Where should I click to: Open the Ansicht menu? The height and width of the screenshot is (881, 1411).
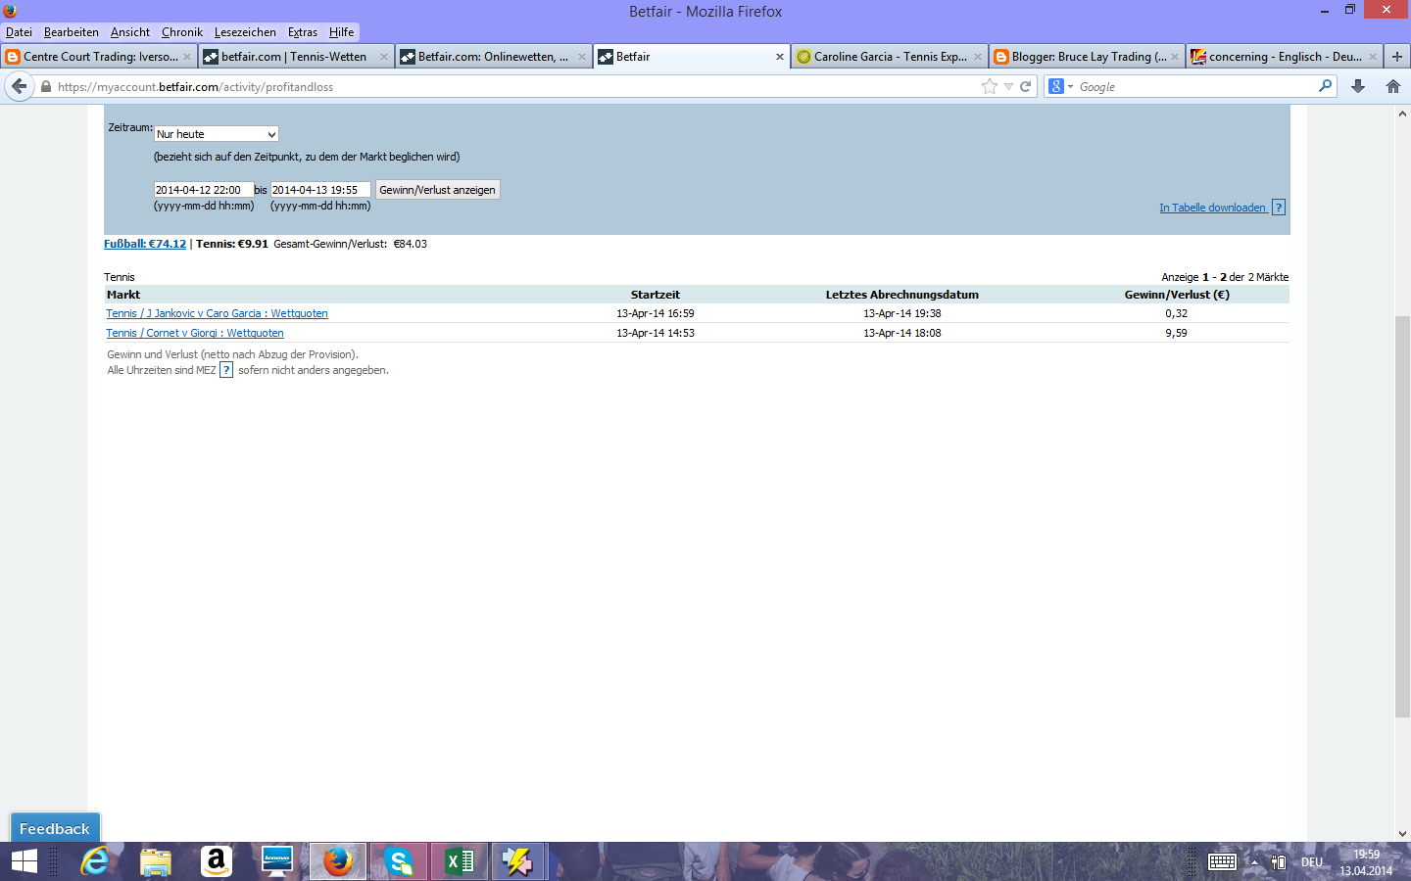[130, 32]
